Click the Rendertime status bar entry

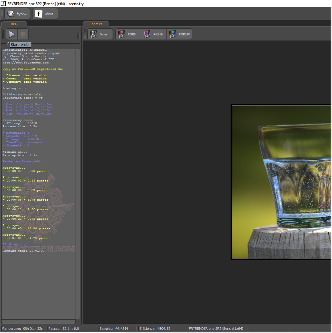click(23, 329)
